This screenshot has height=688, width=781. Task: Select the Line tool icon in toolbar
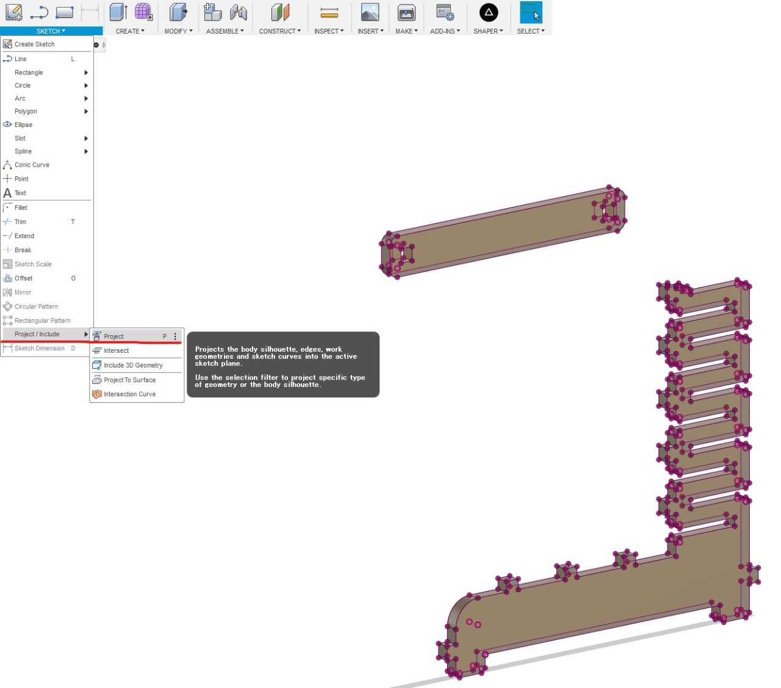click(39, 12)
